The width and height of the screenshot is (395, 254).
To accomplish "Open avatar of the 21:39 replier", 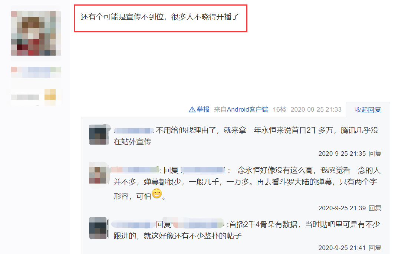I will pos(99,174).
